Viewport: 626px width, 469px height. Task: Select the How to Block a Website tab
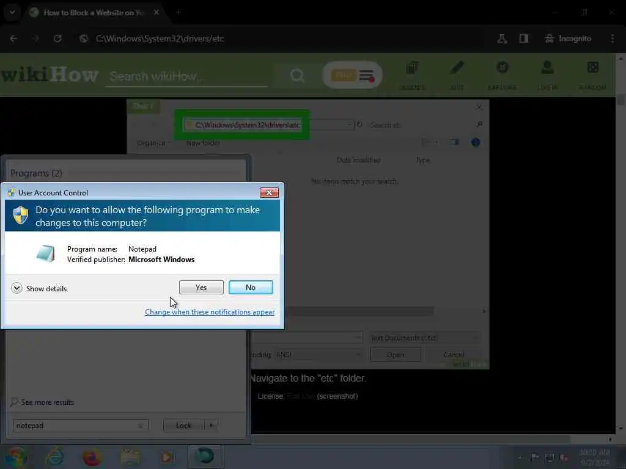point(94,12)
